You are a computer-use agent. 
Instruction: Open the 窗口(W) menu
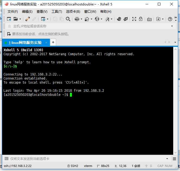[90, 12]
